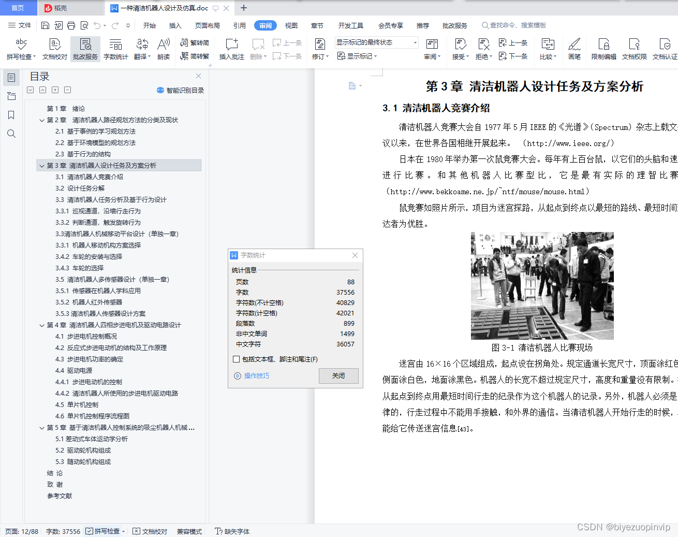
Task: Open the 翻译 translate tool
Action: tap(142, 49)
